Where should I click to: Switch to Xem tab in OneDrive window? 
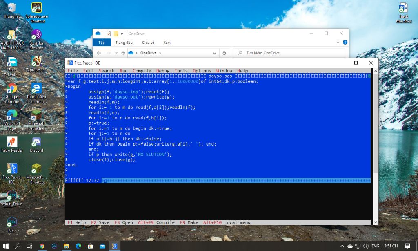[x=167, y=43]
